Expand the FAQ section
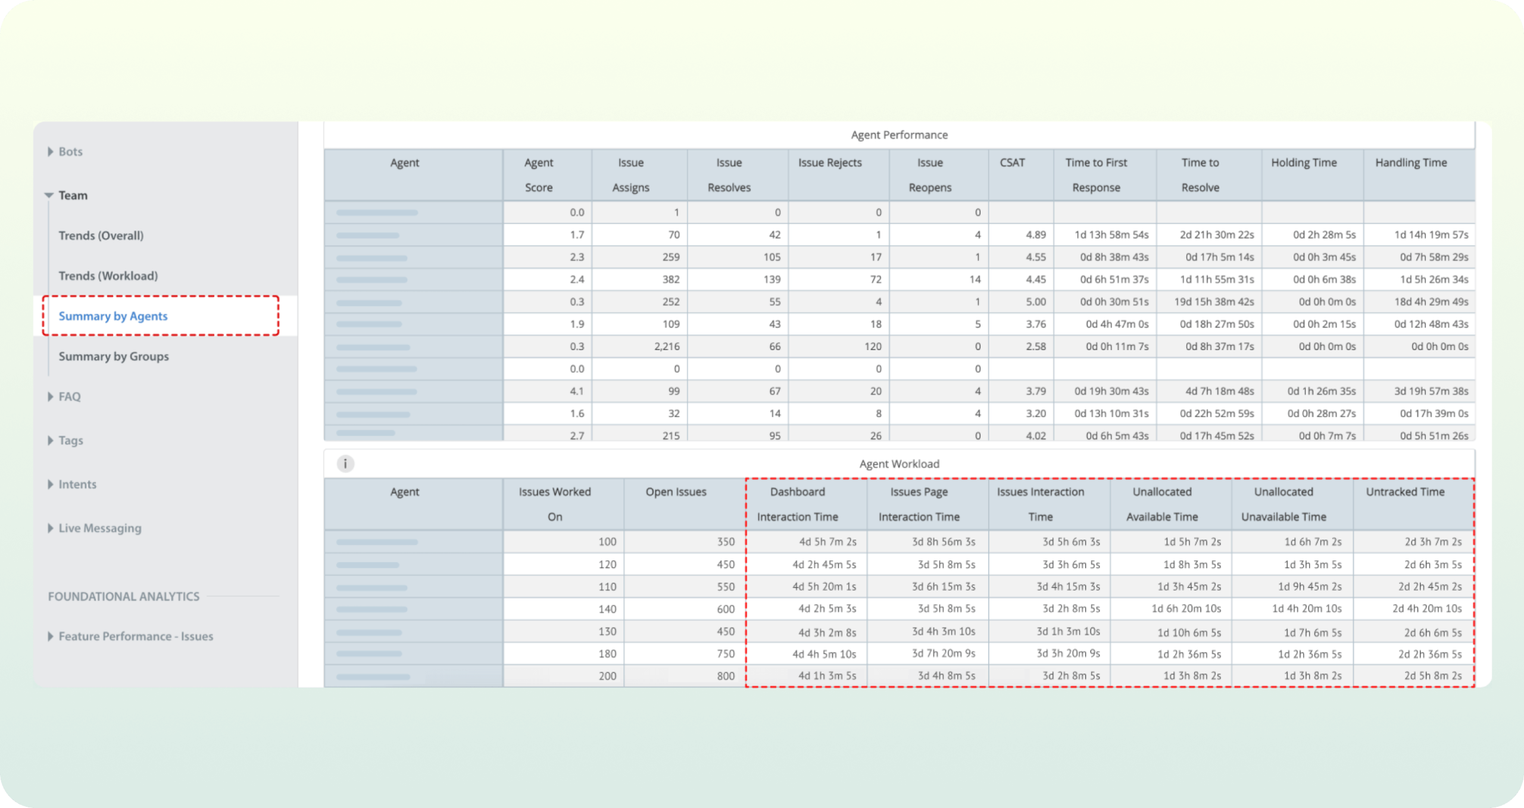 click(x=68, y=396)
